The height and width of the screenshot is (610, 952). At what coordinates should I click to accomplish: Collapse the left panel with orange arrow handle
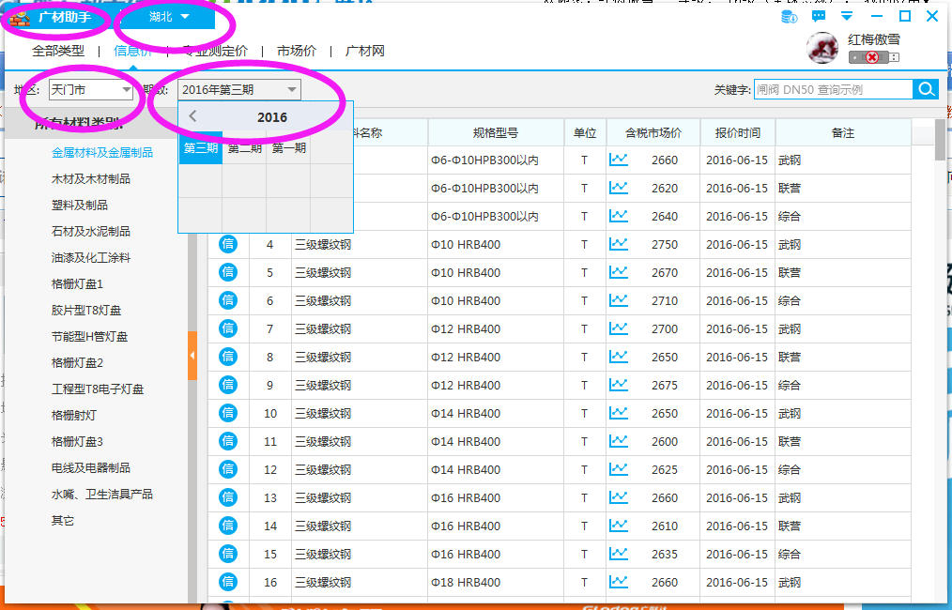click(192, 356)
